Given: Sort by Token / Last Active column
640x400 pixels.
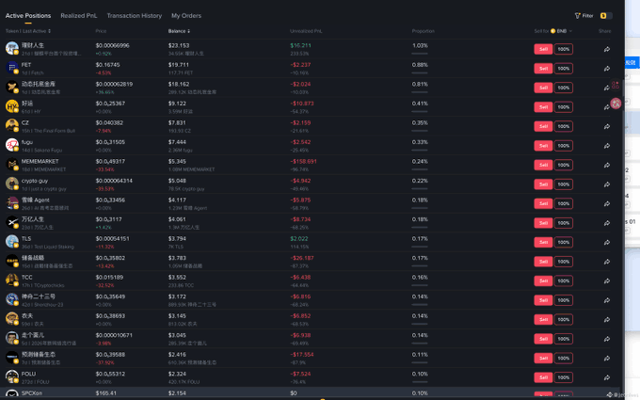Looking at the screenshot, I should [28, 31].
